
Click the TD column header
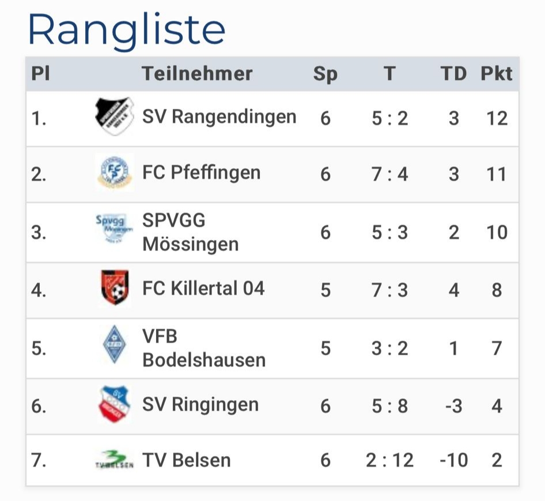coord(453,74)
